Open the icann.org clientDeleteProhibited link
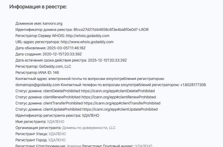 pyautogui.click(x=118, y=91)
